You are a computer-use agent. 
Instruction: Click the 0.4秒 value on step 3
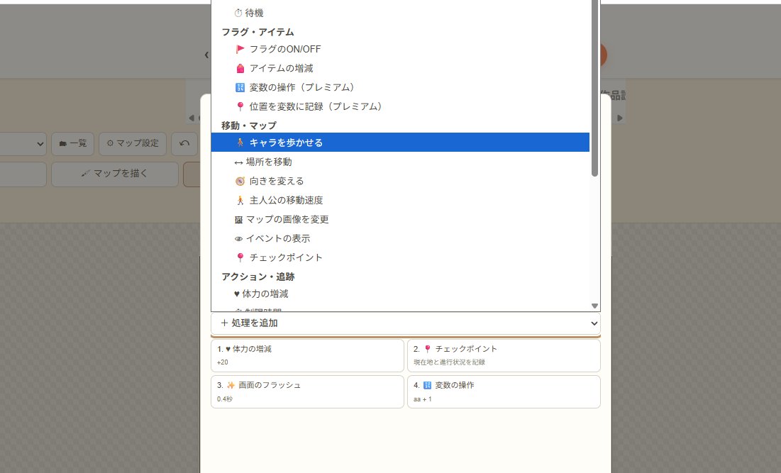tap(225, 399)
